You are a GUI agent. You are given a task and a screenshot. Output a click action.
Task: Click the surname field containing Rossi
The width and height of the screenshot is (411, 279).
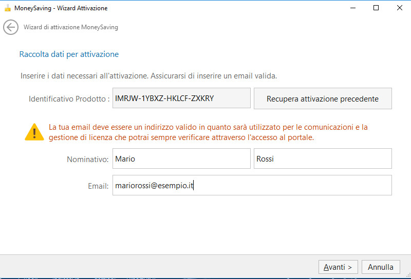point(323,158)
